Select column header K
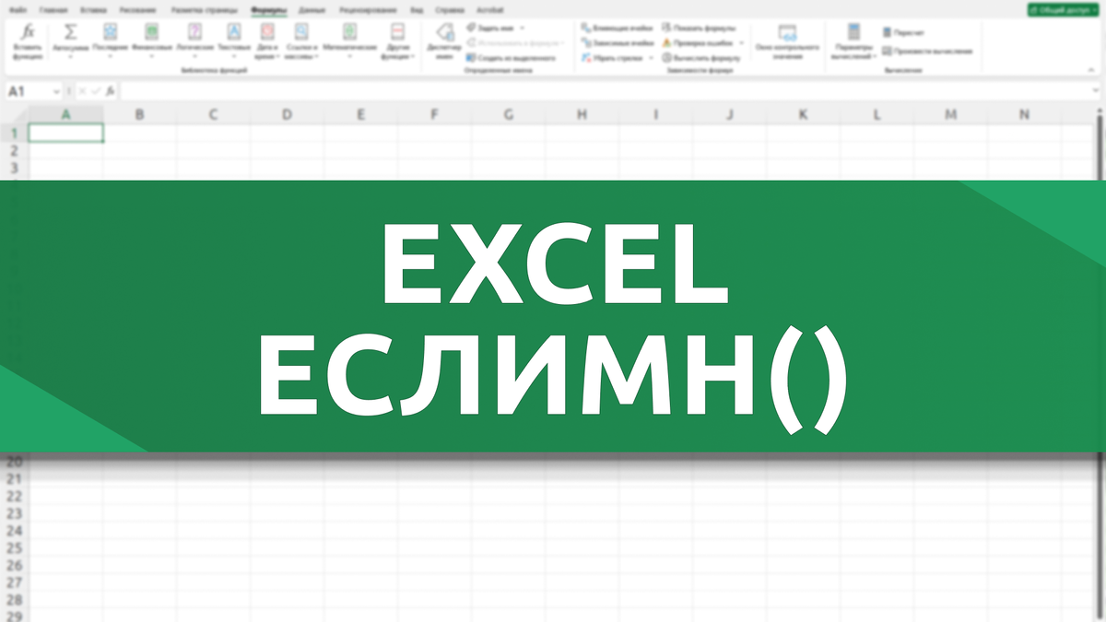The width and height of the screenshot is (1106, 622). 803,114
